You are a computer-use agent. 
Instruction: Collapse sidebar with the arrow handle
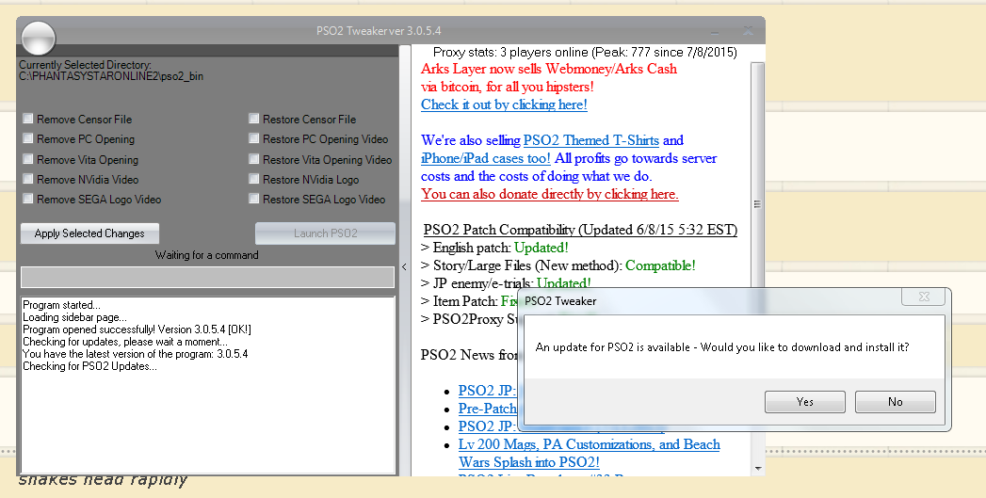pos(404,267)
